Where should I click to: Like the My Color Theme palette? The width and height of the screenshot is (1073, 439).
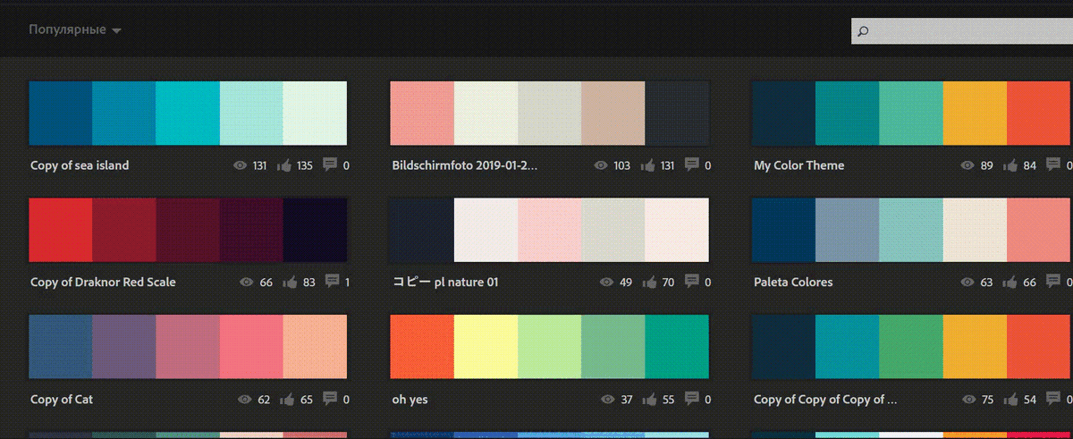pos(1010,165)
